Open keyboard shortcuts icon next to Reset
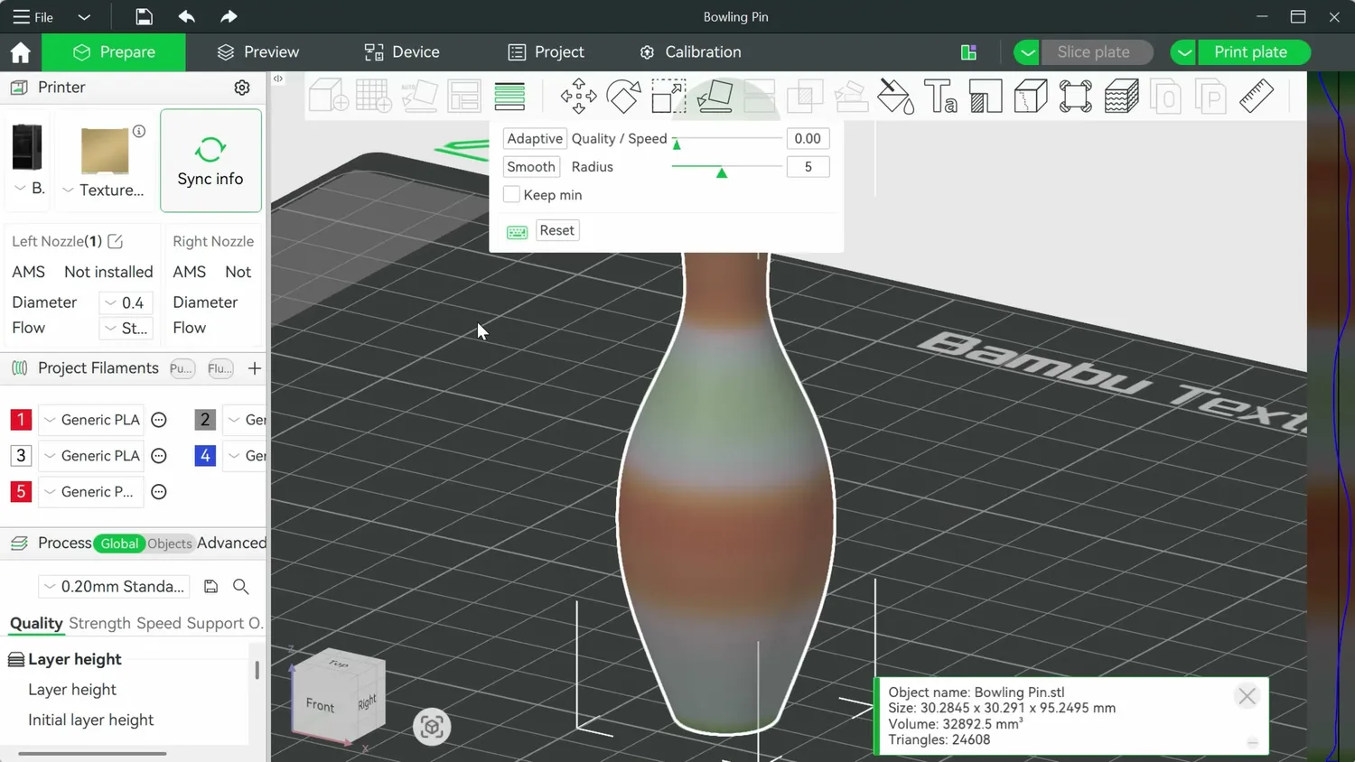Viewport: 1355px width, 762px height. click(x=517, y=232)
